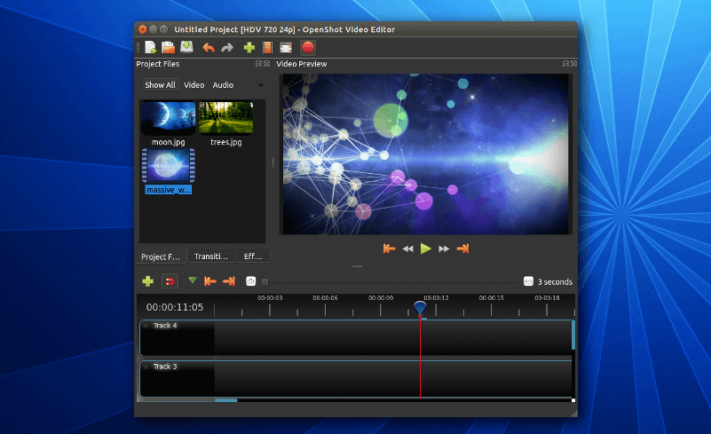Toggle fullscreen with the film frame icon
This screenshot has height=434, width=711.
click(x=286, y=48)
